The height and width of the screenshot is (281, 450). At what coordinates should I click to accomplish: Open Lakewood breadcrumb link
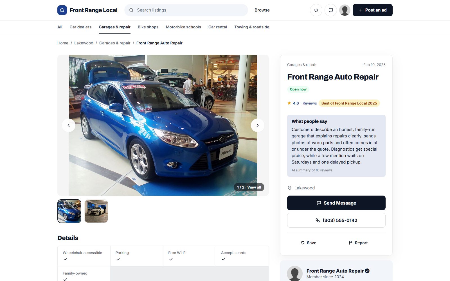coord(84,43)
